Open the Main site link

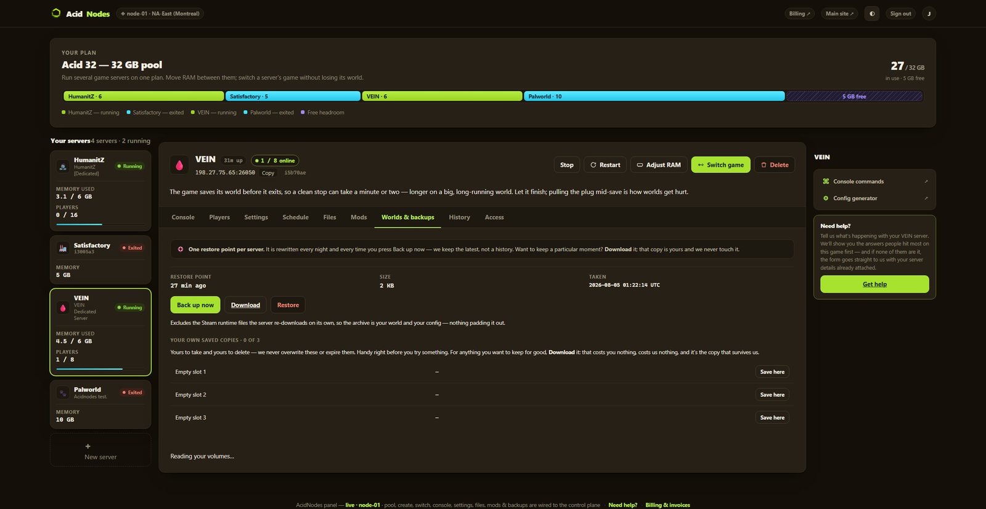pyautogui.click(x=839, y=14)
